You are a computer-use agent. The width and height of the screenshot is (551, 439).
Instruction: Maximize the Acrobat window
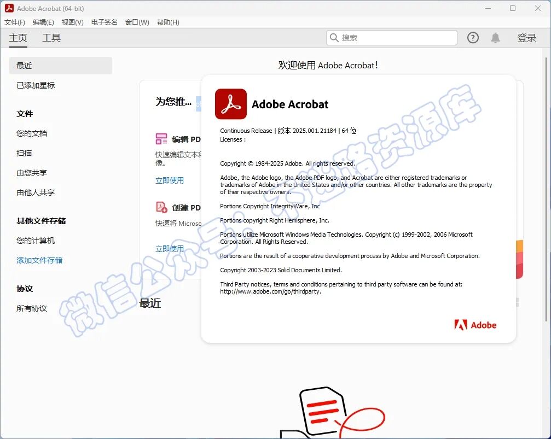point(513,8)
